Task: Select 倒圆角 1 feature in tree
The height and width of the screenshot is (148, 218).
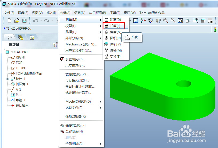Action: point(19,84)
